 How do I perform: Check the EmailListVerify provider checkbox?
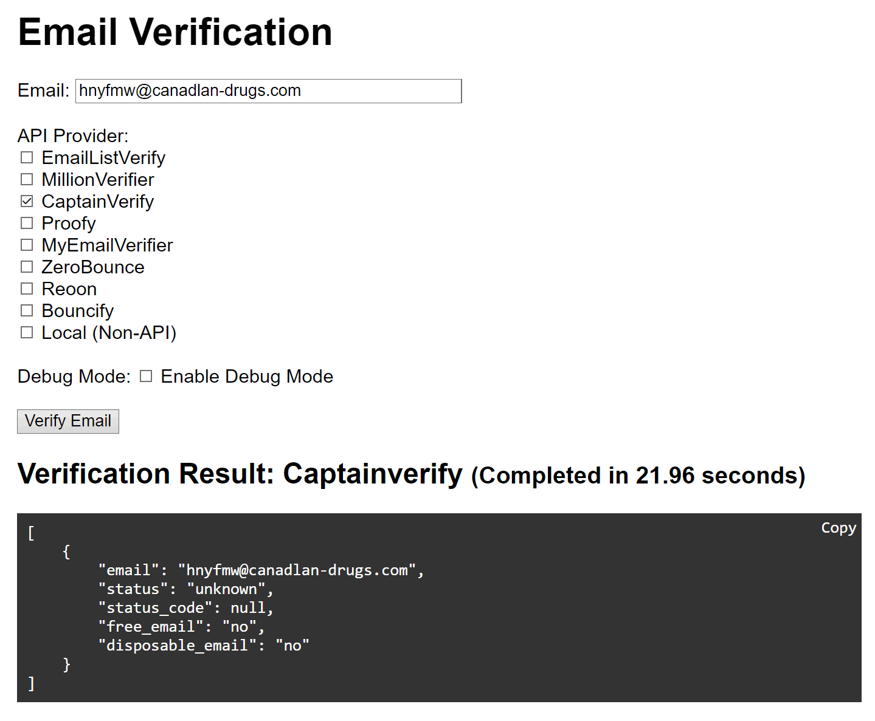(27, 158)
